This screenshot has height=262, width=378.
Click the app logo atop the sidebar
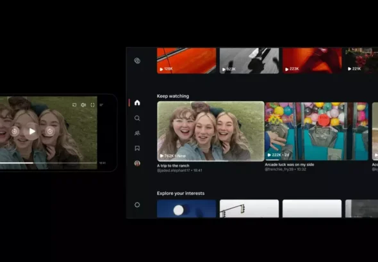coord(137,61)
